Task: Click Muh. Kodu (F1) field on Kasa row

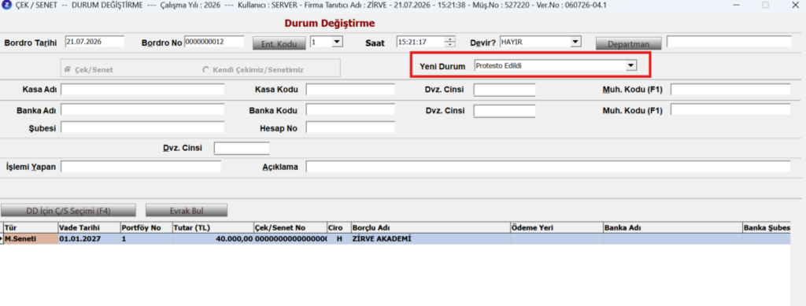Action: point(730,90)
